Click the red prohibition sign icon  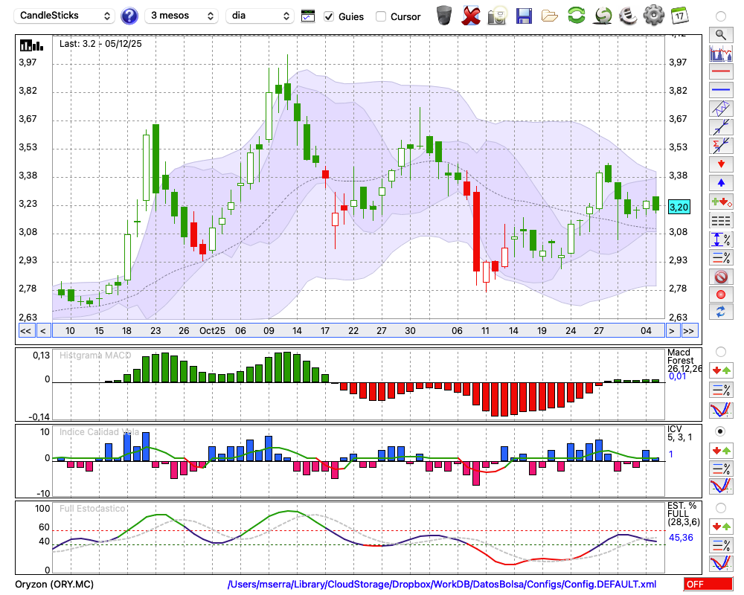click(720, 277)
